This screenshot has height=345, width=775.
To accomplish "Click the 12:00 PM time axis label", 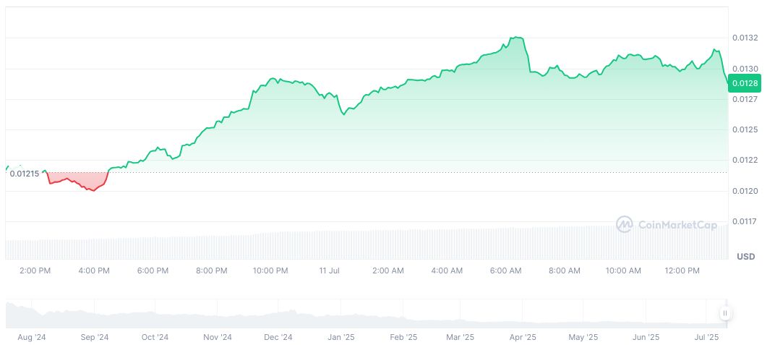I will [682, 271].
